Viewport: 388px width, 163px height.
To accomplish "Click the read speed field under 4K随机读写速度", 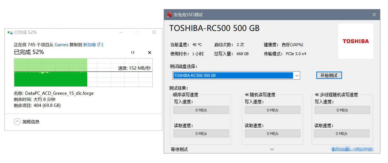I will (x=272, y=133).
